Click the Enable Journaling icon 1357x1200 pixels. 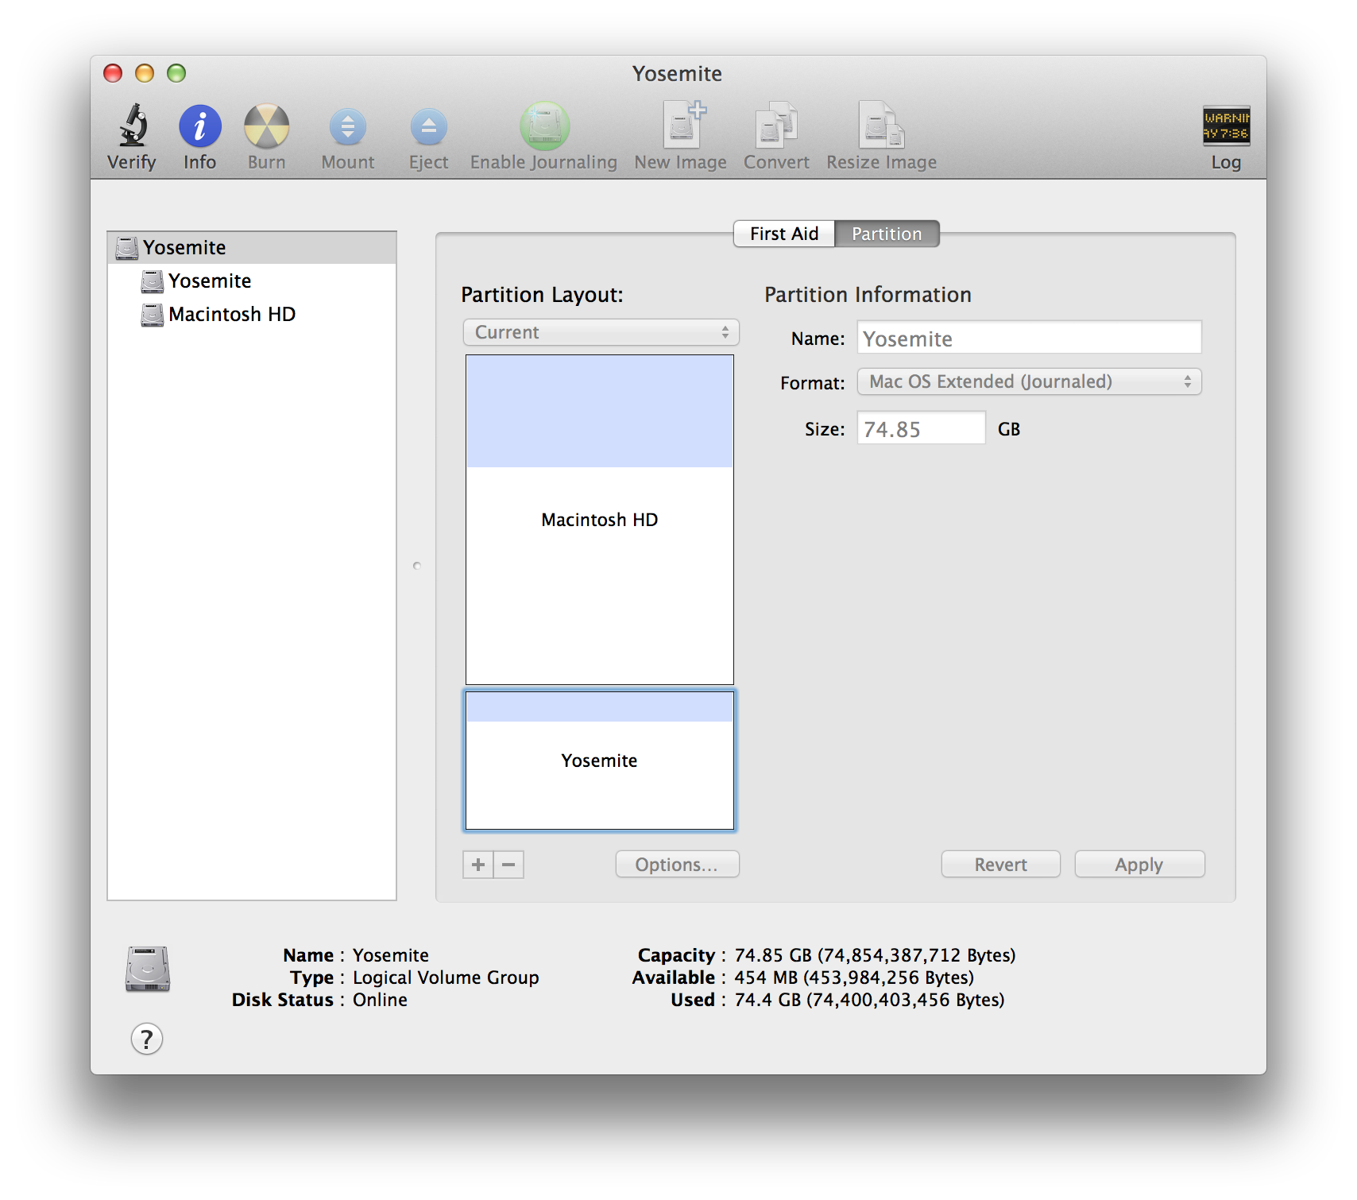pyautogui.click(x=544, y=126)
